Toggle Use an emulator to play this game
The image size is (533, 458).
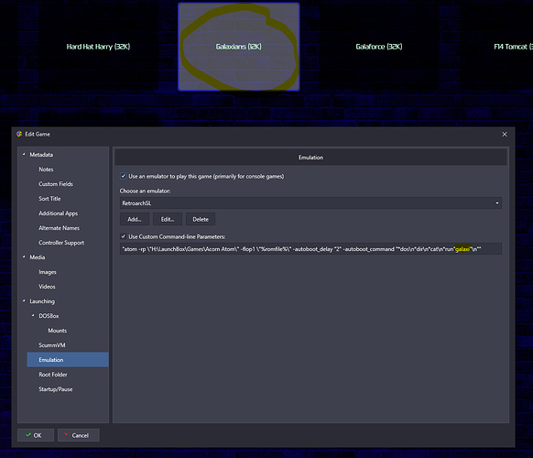[x=124, y=176]
